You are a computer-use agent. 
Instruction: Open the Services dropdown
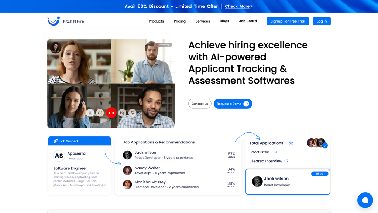(202, 21)
